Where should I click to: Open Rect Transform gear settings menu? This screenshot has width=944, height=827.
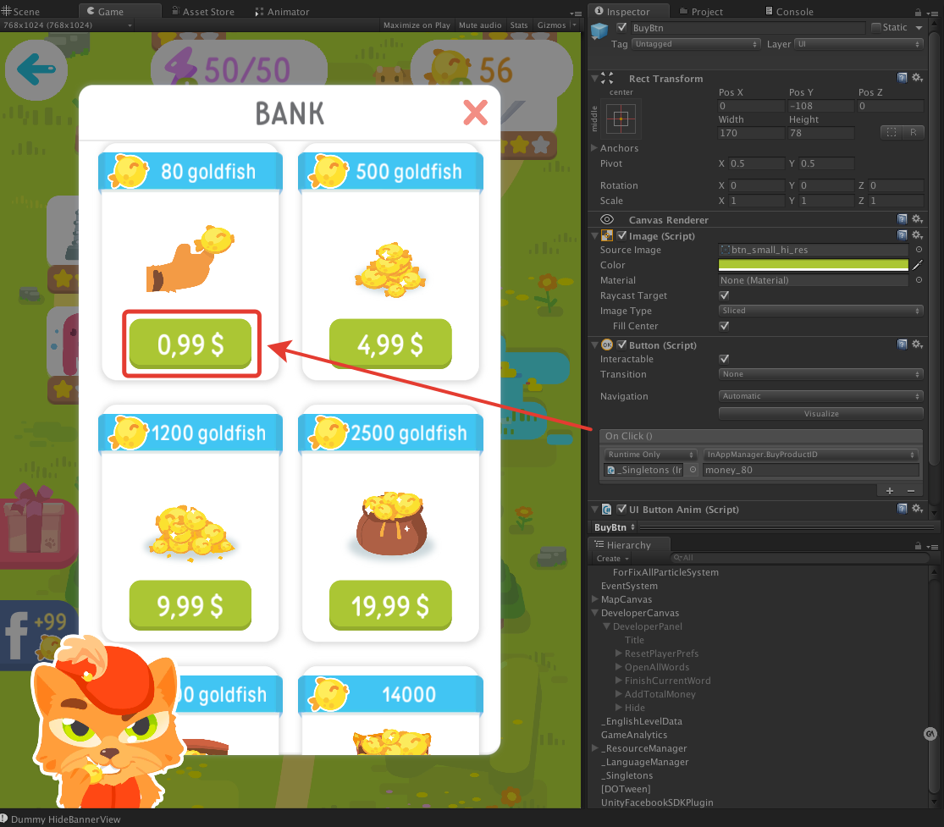click(918, 78)
